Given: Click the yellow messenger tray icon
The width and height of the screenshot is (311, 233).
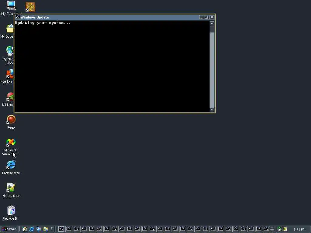Looking at the screenshot, I should (x=285, y=229).
